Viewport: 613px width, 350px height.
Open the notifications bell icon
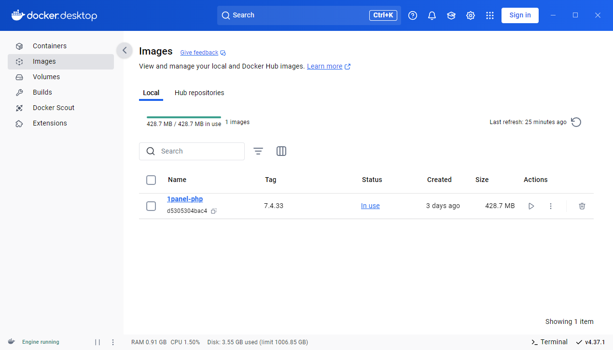point(432,15)
